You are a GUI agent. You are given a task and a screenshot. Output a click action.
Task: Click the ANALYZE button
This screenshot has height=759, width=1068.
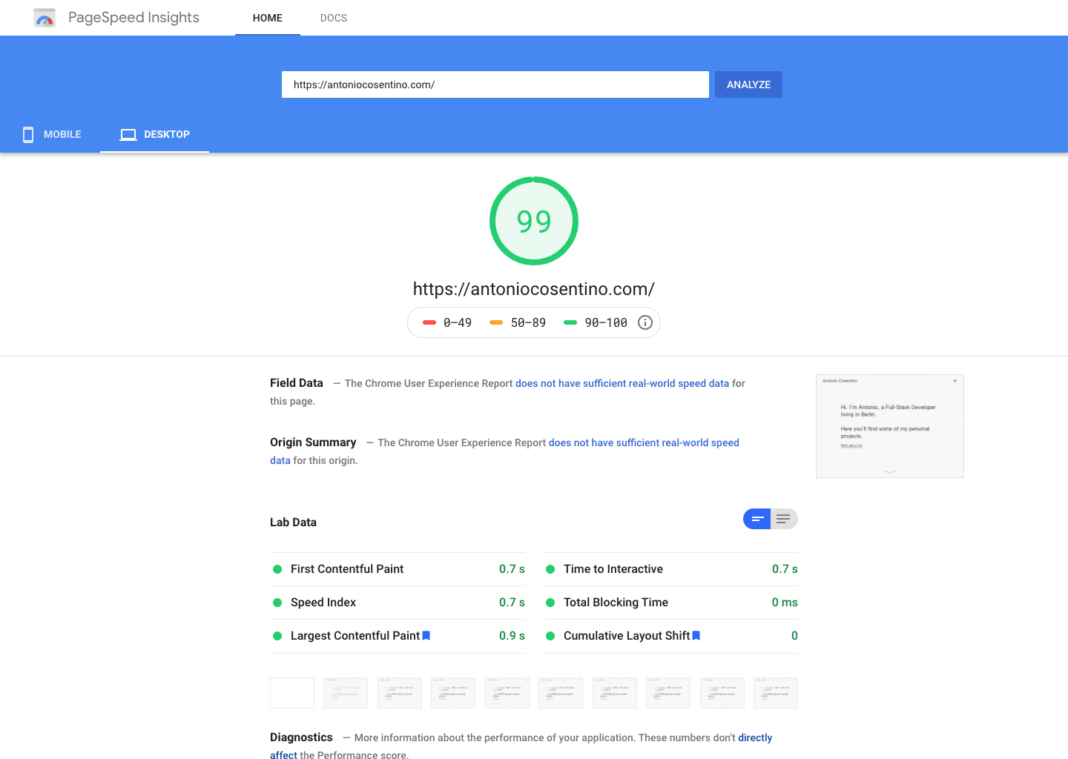[748, 84]
